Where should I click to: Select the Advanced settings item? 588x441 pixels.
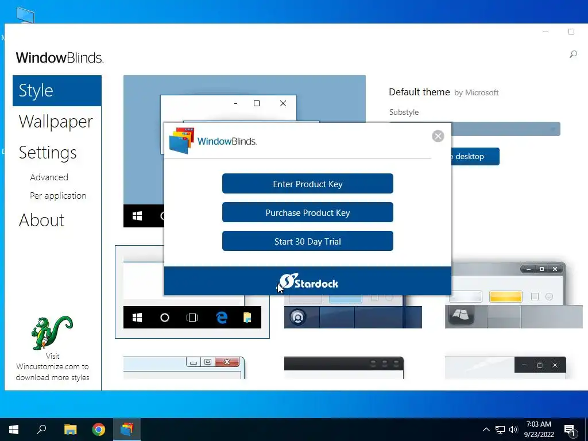click(x=49, y=177)
